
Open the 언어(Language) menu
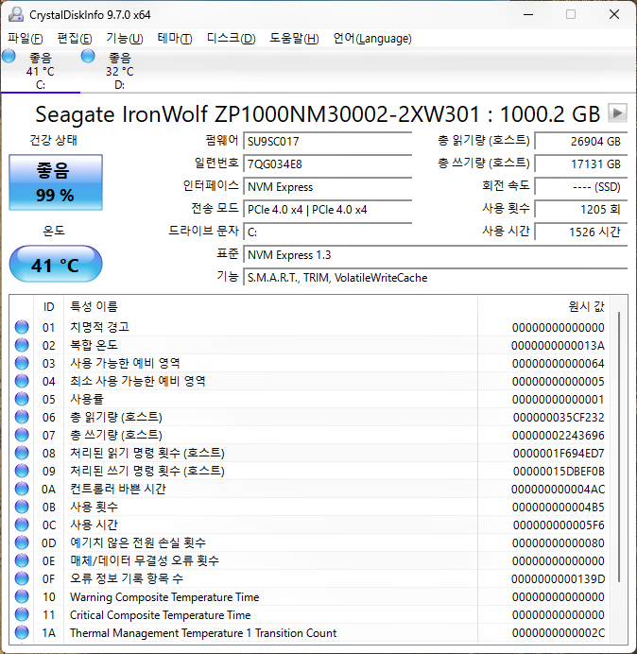click(x=372, y=39)
